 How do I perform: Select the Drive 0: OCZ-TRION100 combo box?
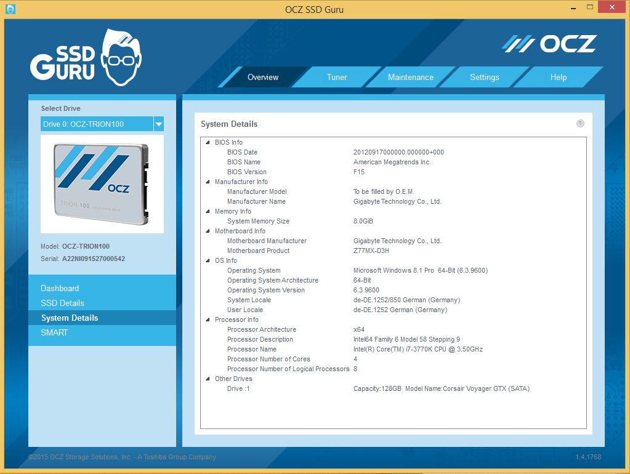click(102, 124)
